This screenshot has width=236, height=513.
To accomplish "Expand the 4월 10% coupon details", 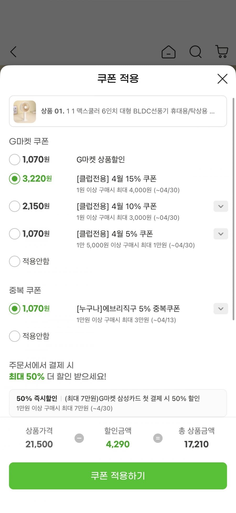I will [x=221, y=206].
